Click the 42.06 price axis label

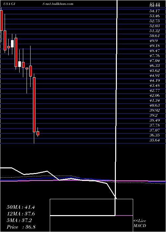pyautogui.click(x=154, y=95)
